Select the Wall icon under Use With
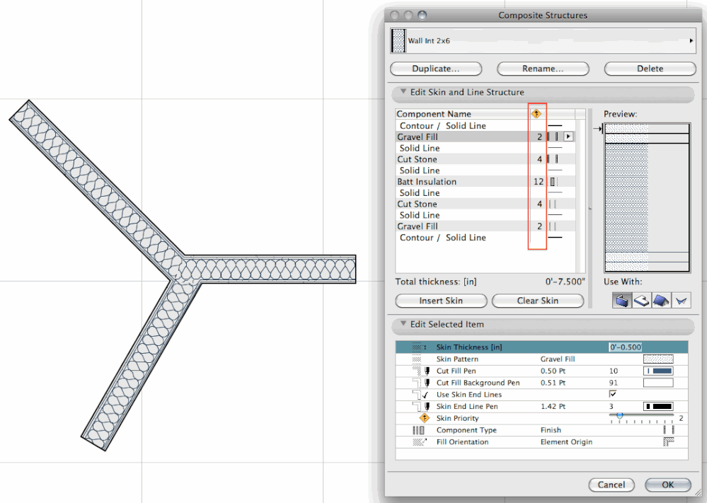Viewport: 707px width, 503px height. [x=621, y=300]
